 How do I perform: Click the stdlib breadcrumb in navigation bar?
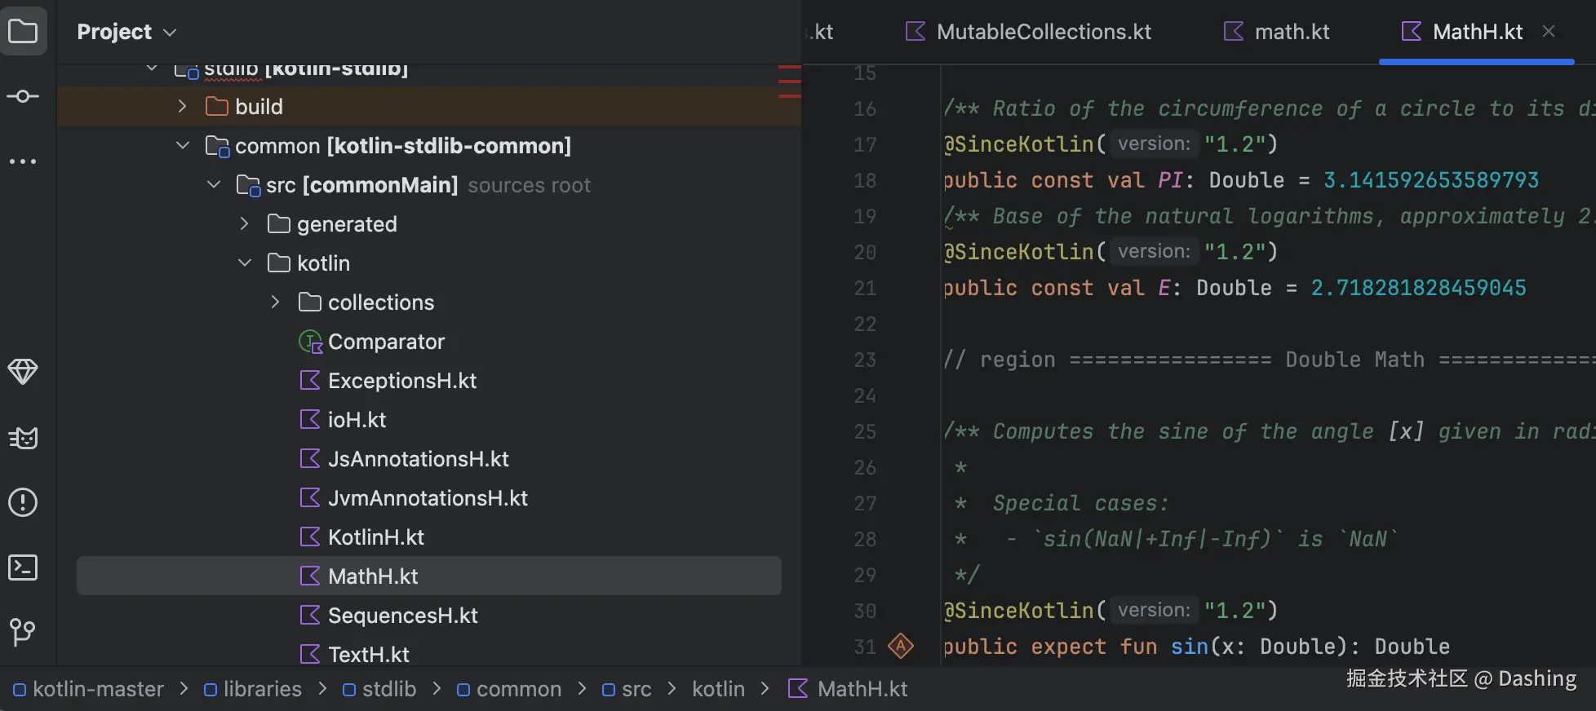388,690
